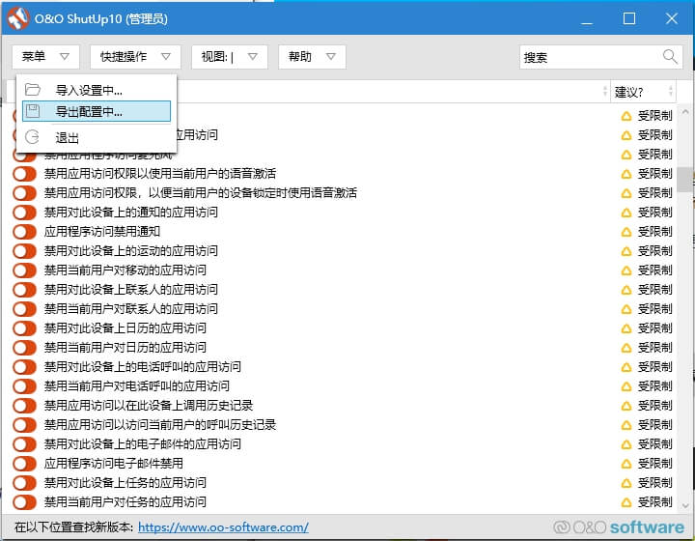This screenshot has height=541, width=695.
Task: Select 导入设置中... menu entry
Action: (97, 90)
